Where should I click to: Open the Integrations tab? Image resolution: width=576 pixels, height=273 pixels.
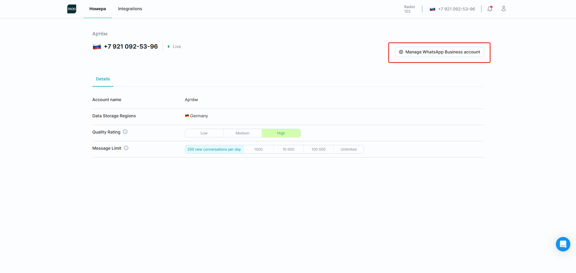[x=130, y=9]
